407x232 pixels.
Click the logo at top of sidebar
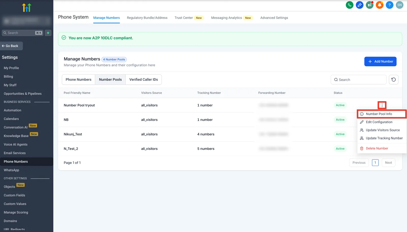coord(26,8)
